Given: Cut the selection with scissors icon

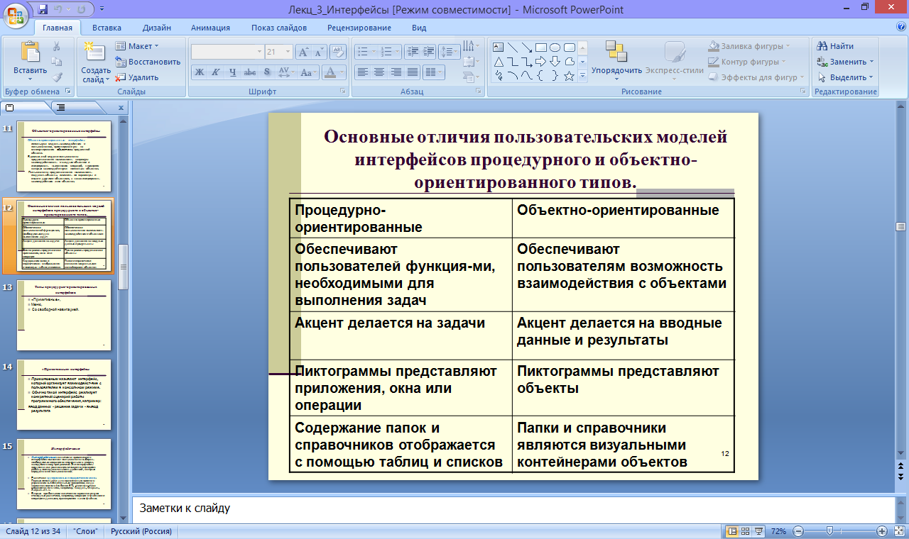Looking at the screenshot, I should 58,46.
